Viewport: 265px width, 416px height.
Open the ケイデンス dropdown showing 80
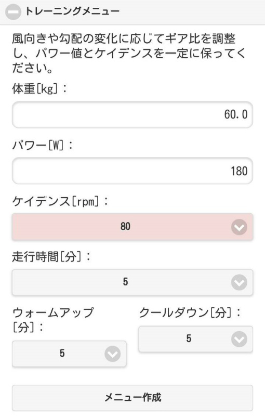(132, 227)
